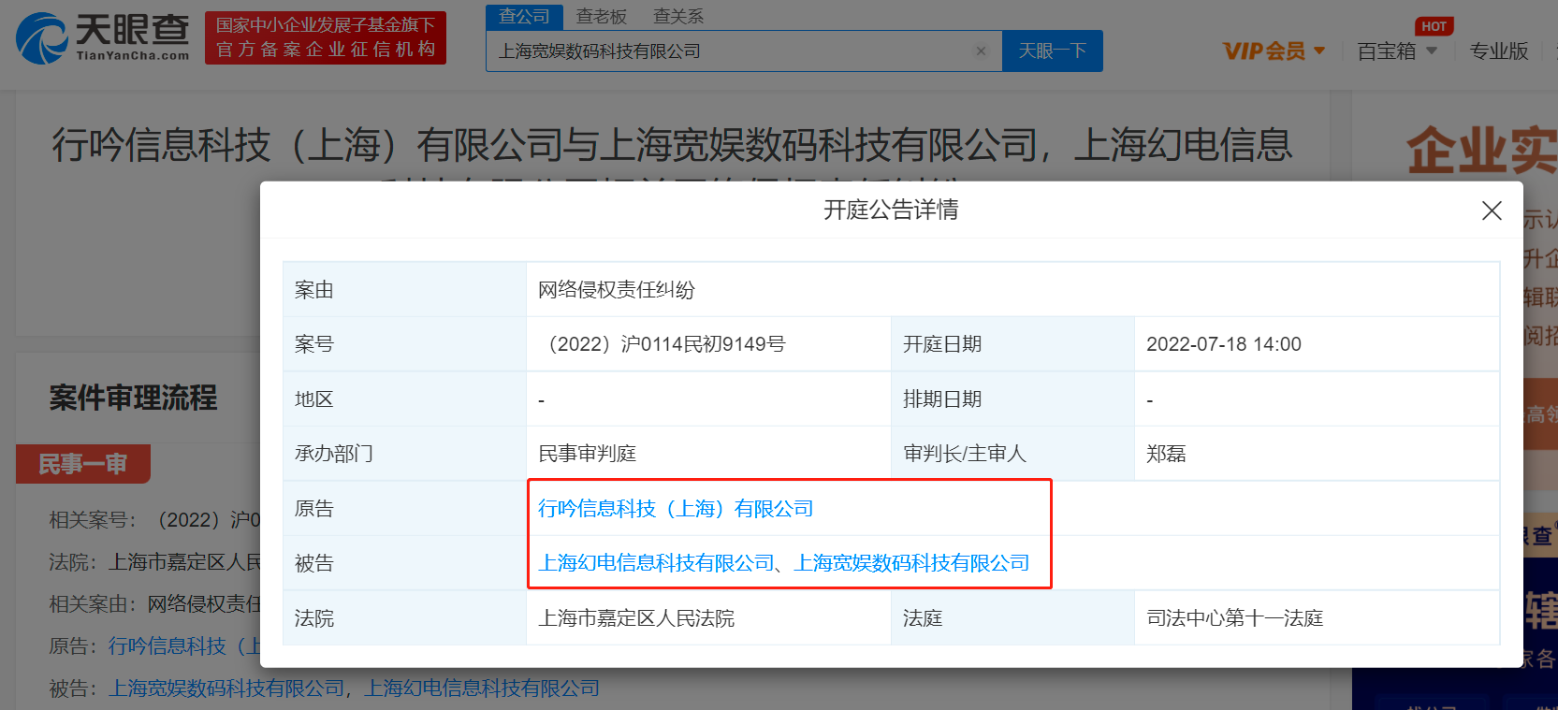Click the HOT badge icon
The width and height of the screenshot is (1558, 710).
point(1434,26)
